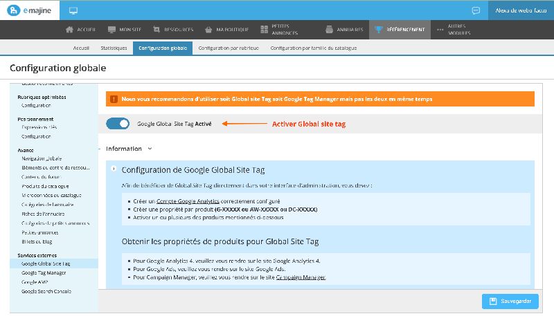Open Petites Annonces menu
Viewport: 554px width, 316px height.
point(279,30)
